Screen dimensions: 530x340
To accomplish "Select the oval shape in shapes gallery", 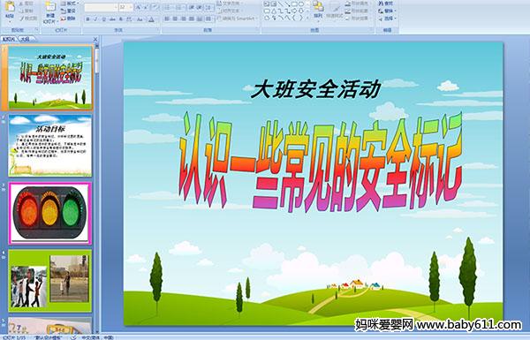I will tap(302, 4).
